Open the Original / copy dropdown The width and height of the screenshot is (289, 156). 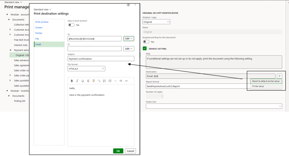click(156, 22)
